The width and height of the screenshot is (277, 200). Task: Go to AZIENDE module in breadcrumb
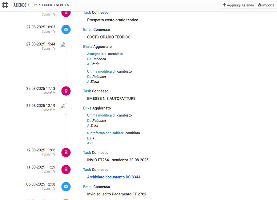(20, 5)
